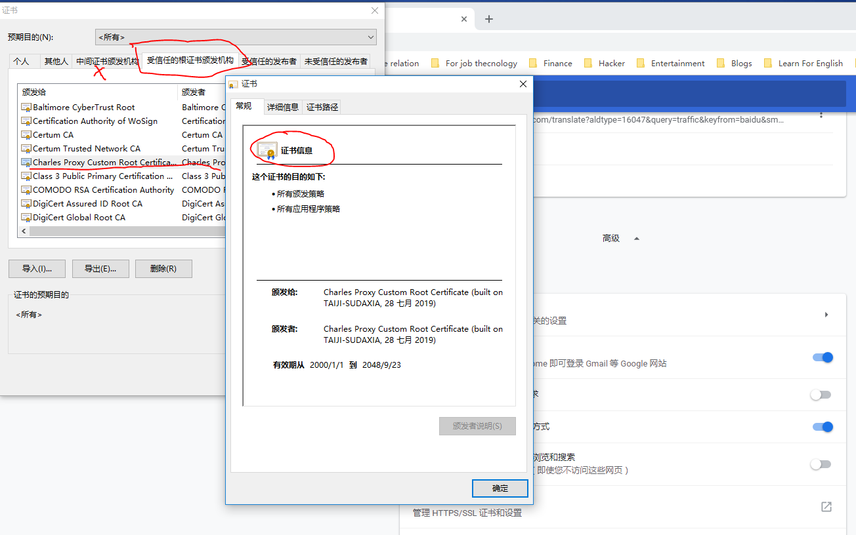
Task: Click Class 3 Public Primary certificate icon
Action: (x=26, y=176)
